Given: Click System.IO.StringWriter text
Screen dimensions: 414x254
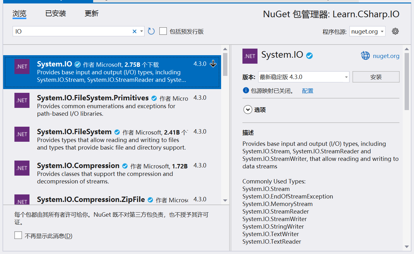Looking at the screenshot, I should (x=273, y=226).
